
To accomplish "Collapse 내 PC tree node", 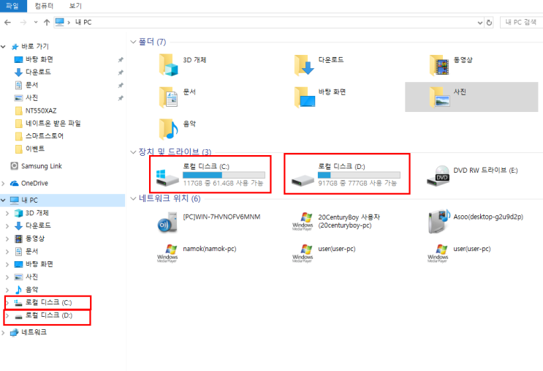I will point(4,200).
